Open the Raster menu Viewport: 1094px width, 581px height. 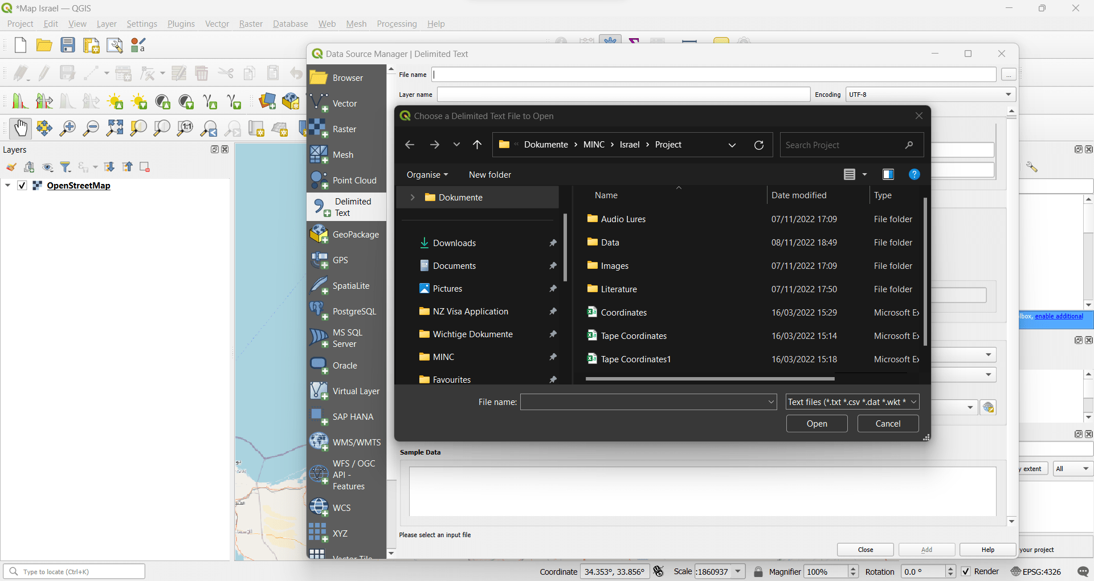point(250,23)
